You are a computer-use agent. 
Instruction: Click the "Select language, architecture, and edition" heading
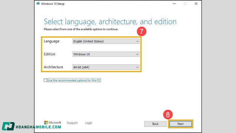point(110,22)
